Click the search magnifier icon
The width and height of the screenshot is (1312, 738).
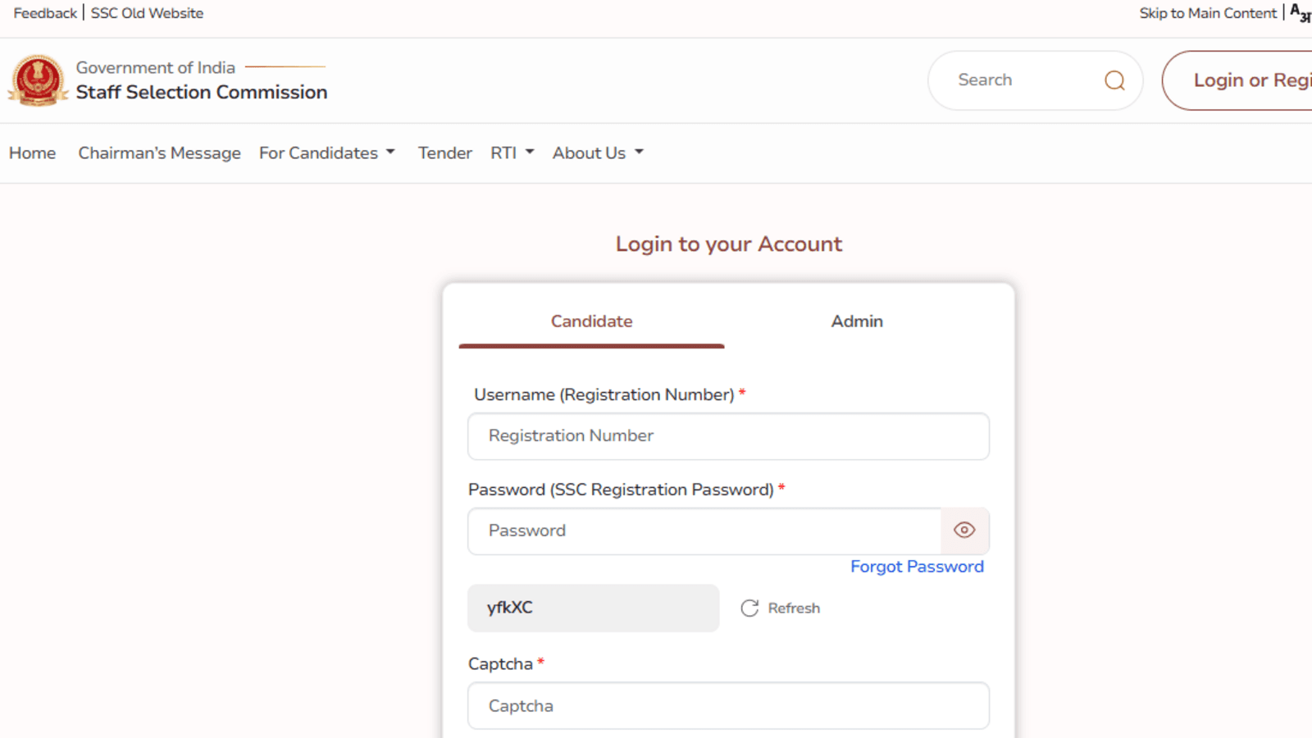coord(1114,80)
